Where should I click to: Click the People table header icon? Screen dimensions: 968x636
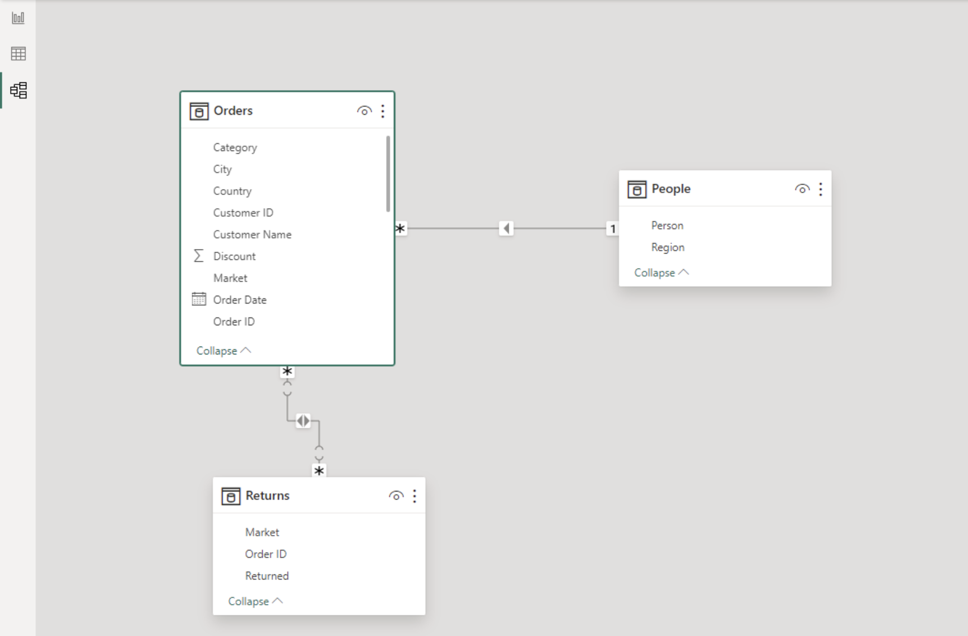[x=636, y=189]
